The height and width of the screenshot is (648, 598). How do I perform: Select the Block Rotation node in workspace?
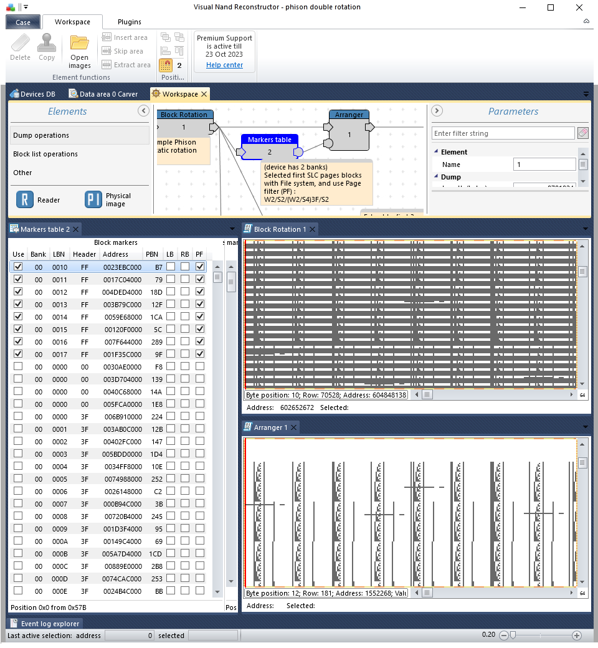pyautogui.click(x=185, y=123)
